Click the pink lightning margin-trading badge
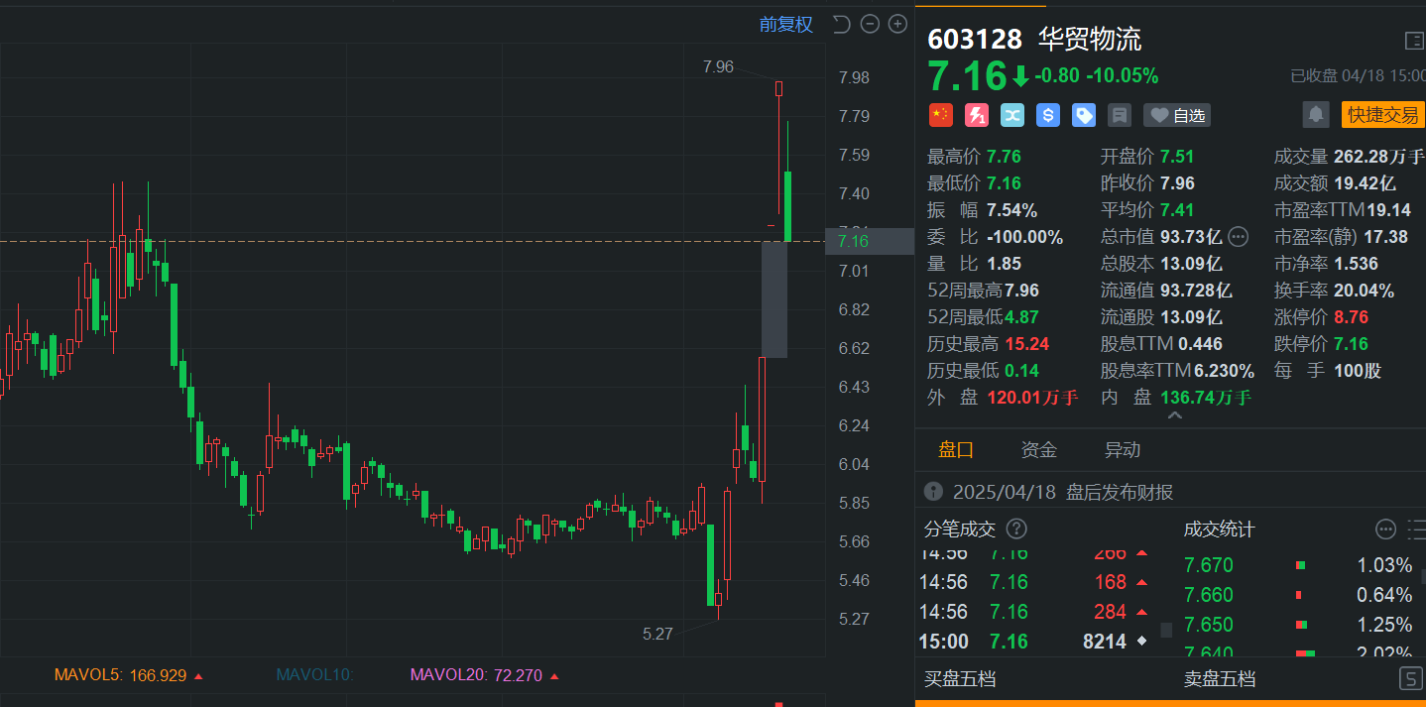This screenshot has height=707, width=1426. [977, 115]
